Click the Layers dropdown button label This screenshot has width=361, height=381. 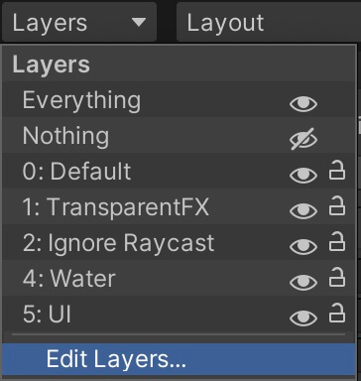click(50, 23)
